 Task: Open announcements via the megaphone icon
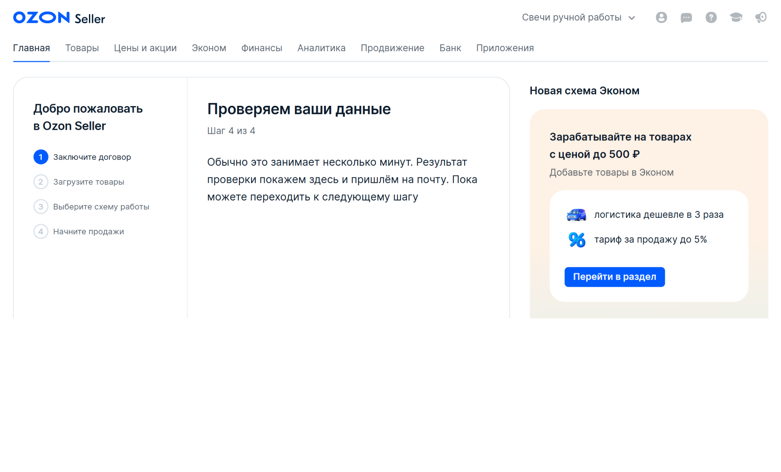point(761,17)
